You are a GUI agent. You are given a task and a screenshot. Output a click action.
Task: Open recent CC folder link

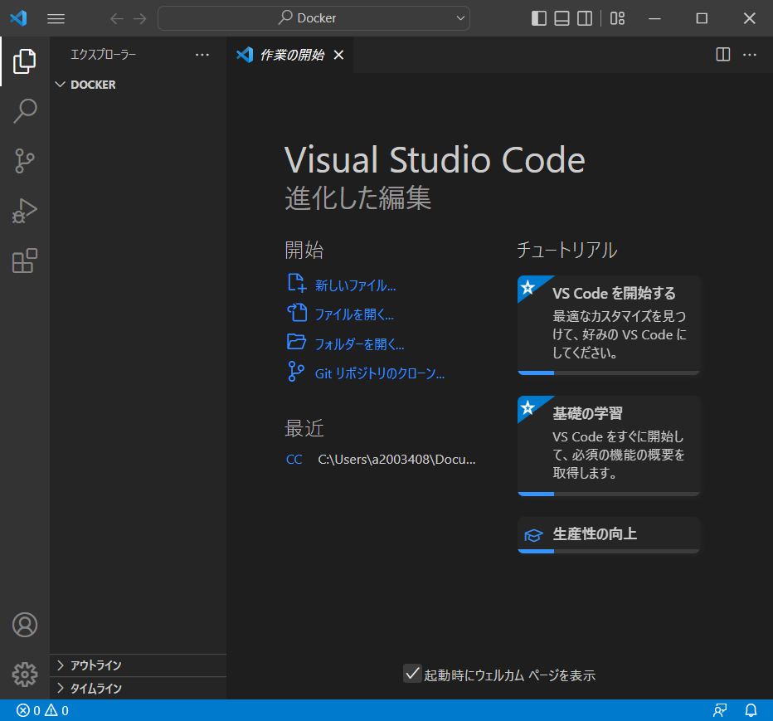[x=294, y=459]
